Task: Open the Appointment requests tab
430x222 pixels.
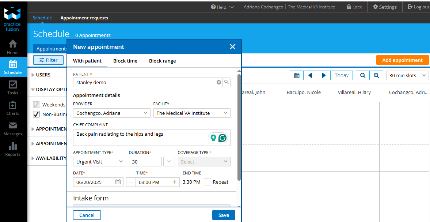Action: [x=84, y=18]
